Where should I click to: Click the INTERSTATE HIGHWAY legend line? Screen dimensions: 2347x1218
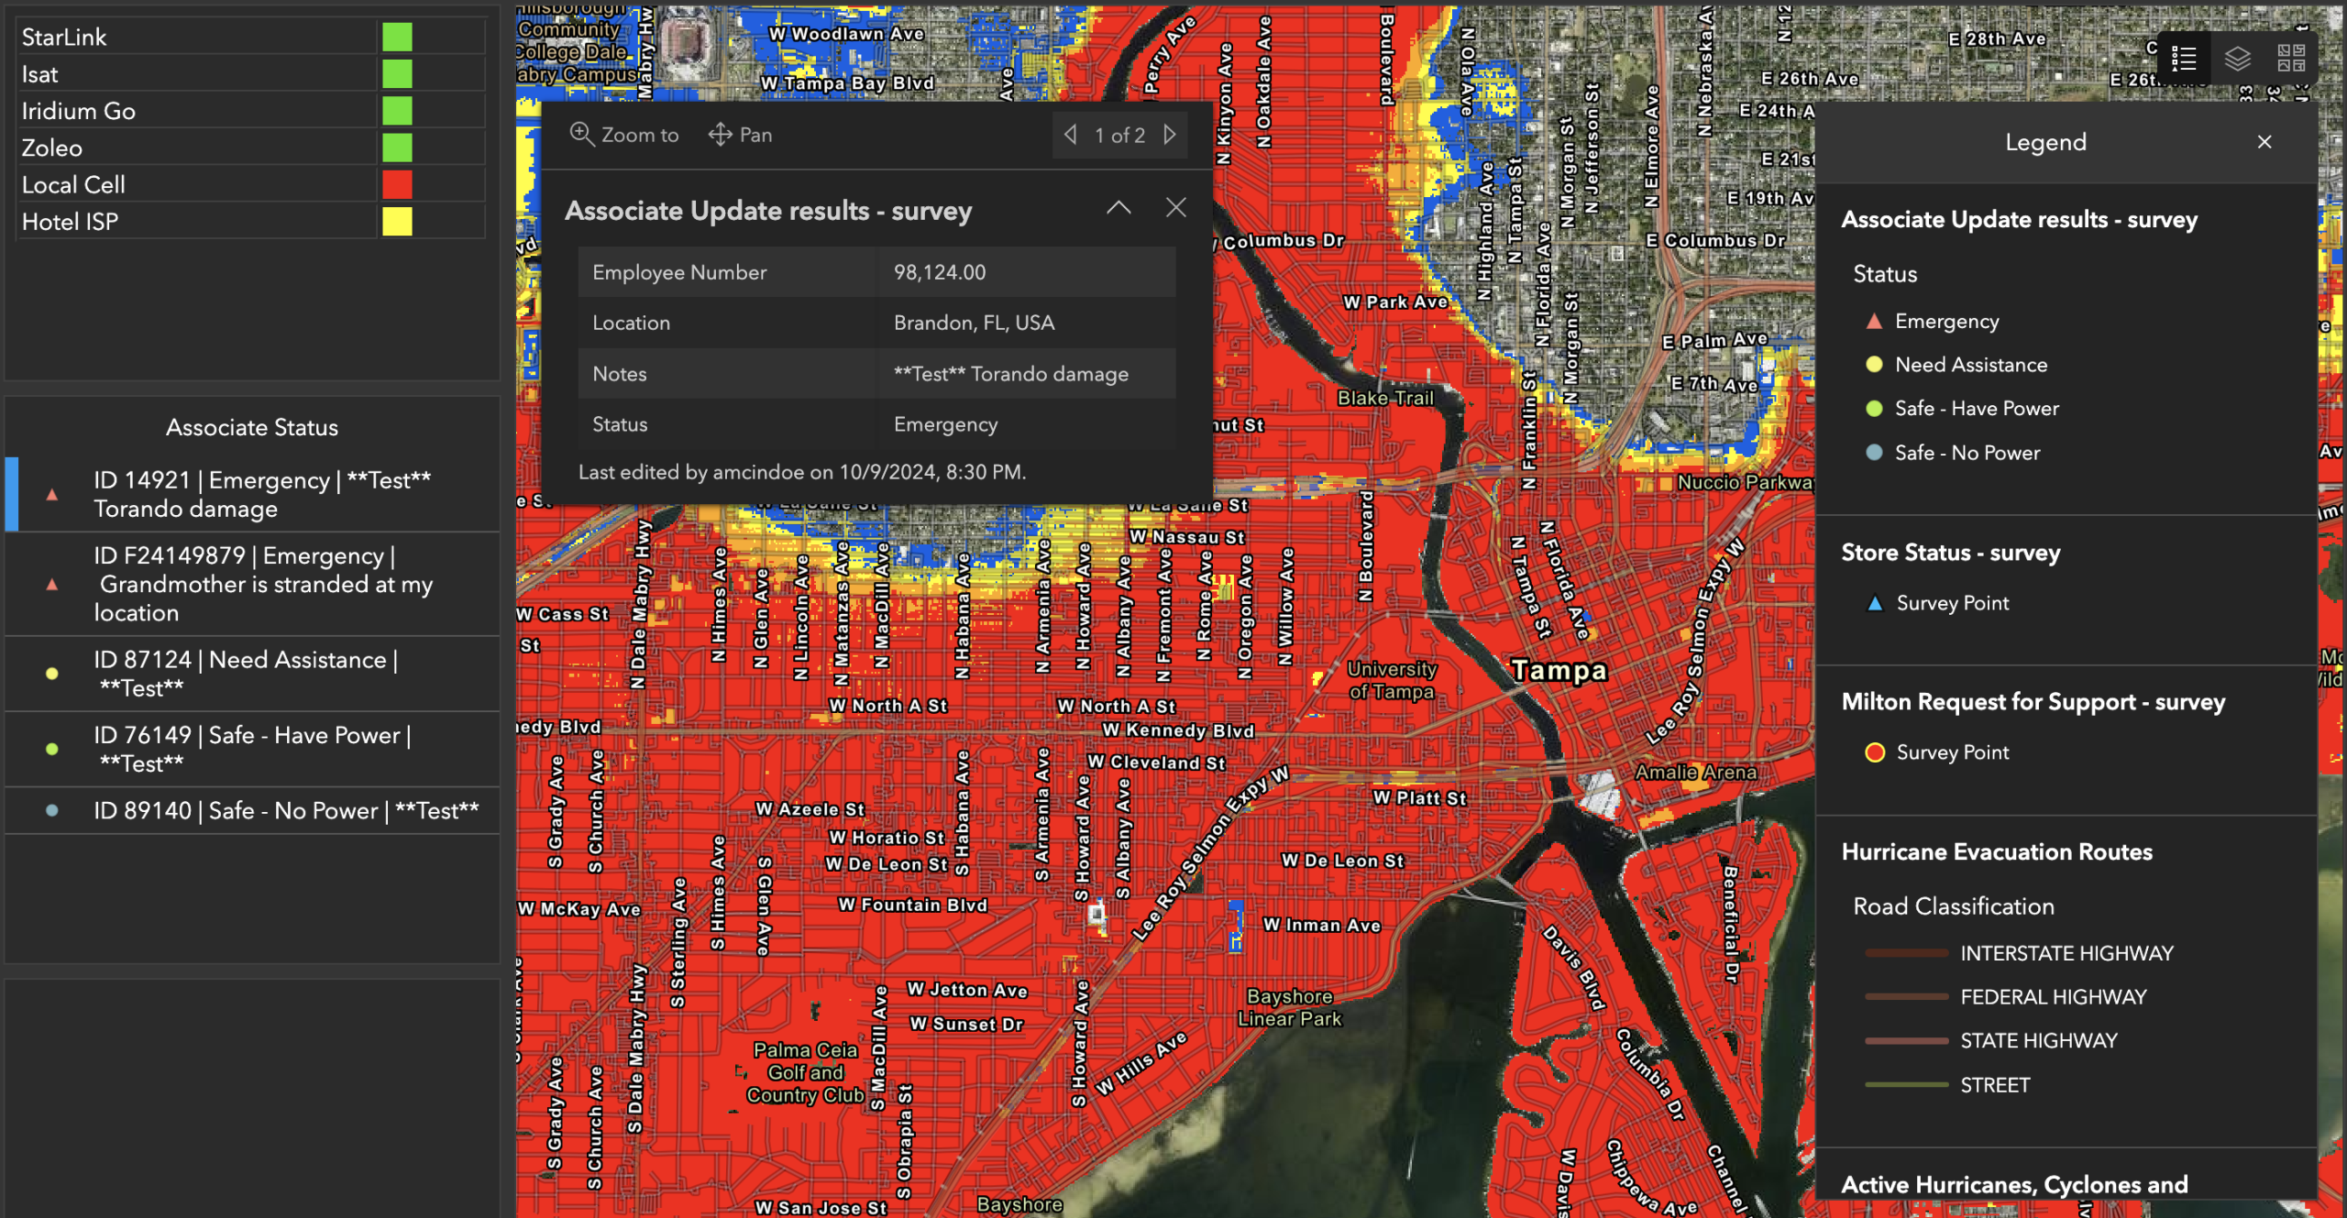1906,953
